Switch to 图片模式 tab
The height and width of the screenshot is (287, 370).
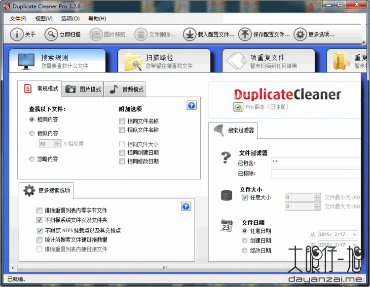coord(82,89)
